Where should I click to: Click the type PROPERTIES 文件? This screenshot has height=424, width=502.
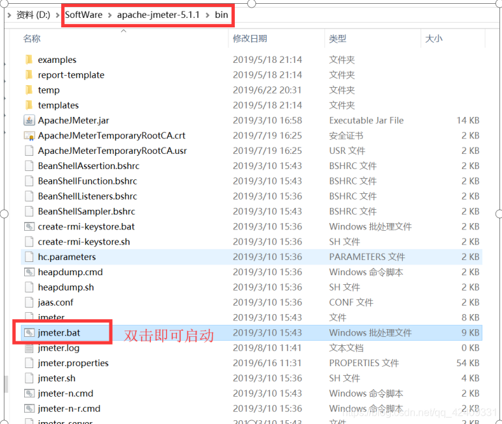pos(364,363)
